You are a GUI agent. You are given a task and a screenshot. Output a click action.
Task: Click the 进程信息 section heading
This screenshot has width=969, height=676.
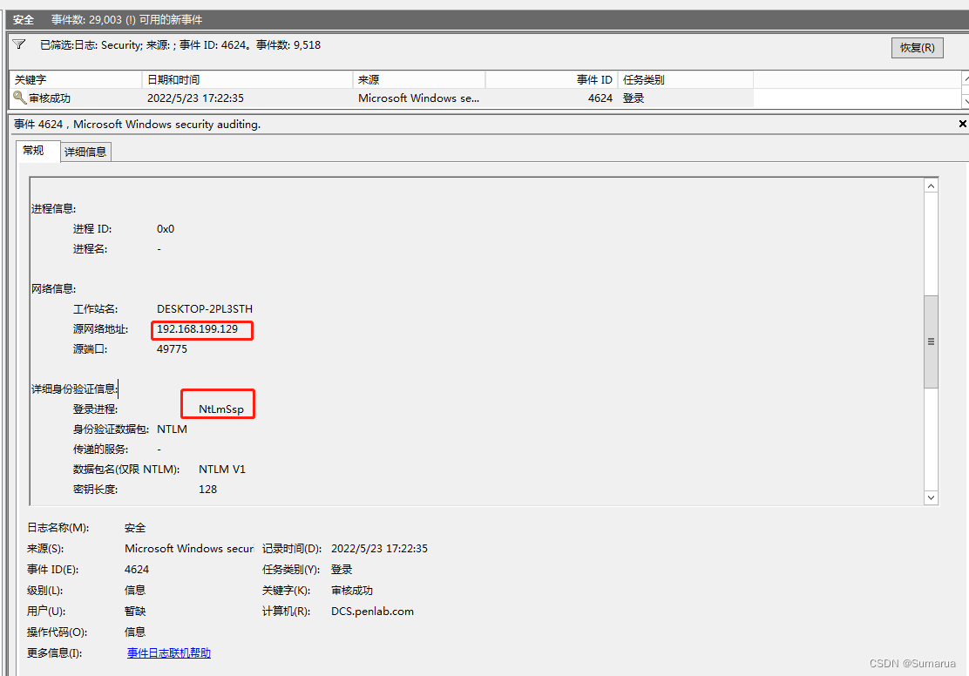pyautogui.click(x=54, y=209)
